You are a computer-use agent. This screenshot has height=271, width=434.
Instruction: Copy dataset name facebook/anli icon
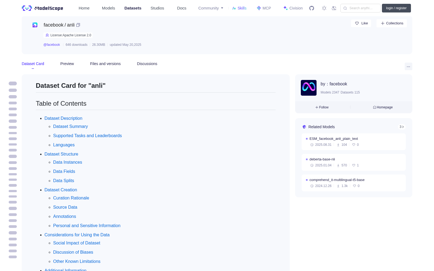click(78, 25)
